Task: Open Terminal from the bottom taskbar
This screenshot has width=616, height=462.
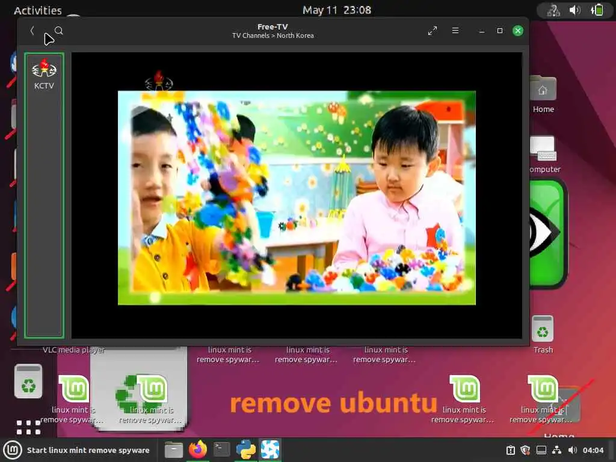Action: 221,449
